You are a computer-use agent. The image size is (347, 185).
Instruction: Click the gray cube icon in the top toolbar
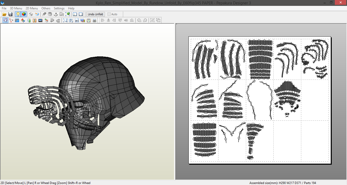(31, 14)
